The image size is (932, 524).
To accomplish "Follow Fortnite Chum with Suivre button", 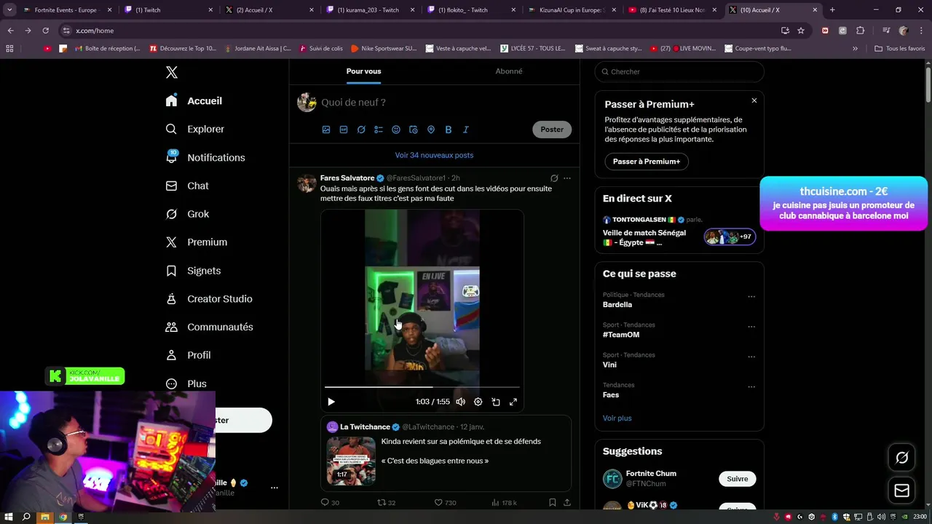I will pos(738,479).
